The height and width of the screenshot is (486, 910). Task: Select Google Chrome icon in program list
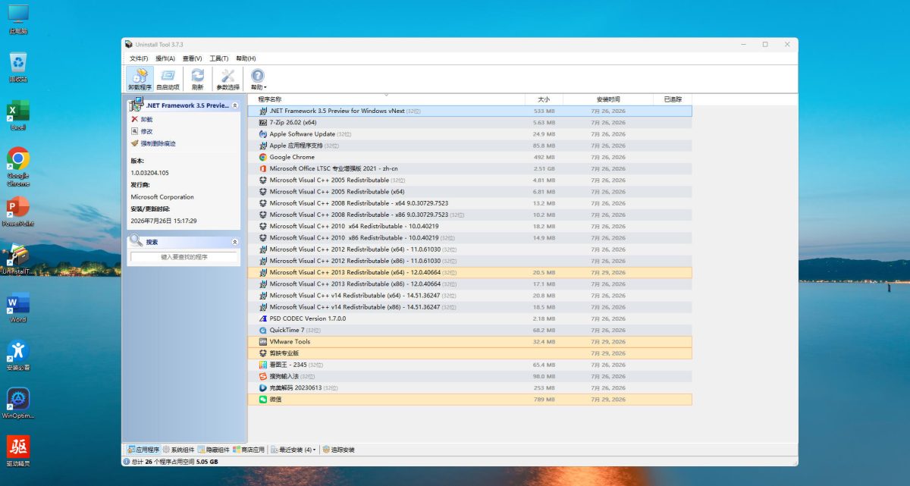click(x=263, y=157)
